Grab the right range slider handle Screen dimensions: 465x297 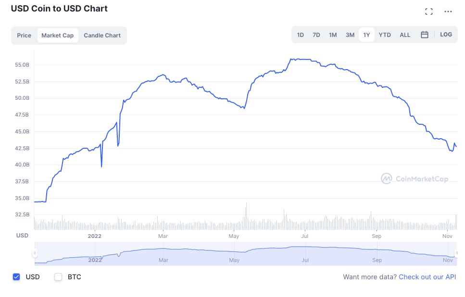coord(456,253)
